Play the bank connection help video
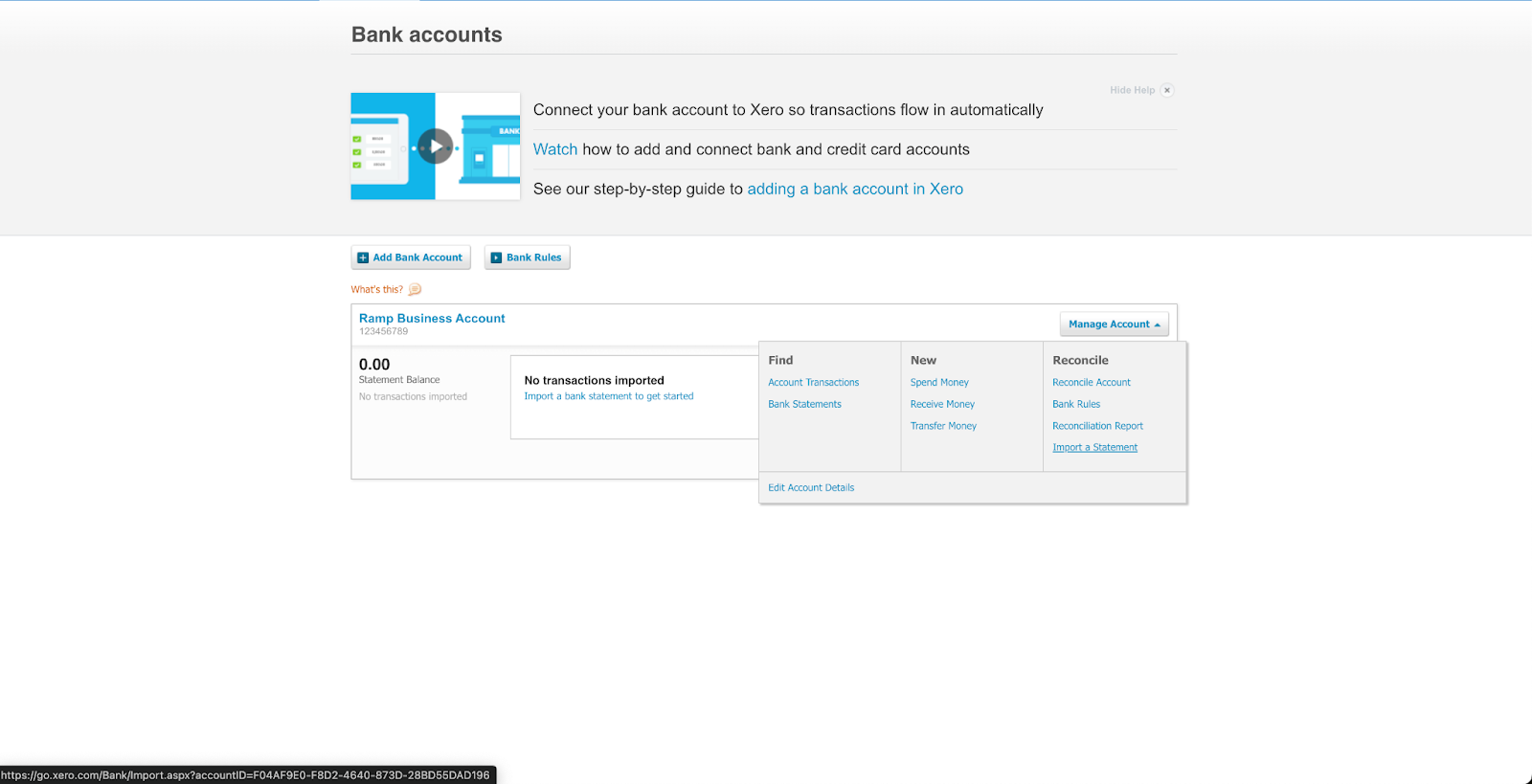The width and height of the screenshot is (1532, 784). click(x=436, y=146)
